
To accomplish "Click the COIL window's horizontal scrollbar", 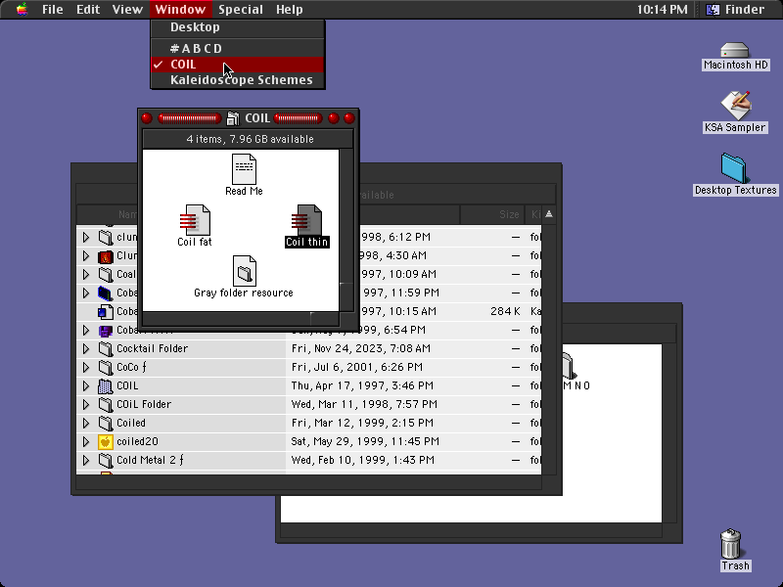I will 241,319.
